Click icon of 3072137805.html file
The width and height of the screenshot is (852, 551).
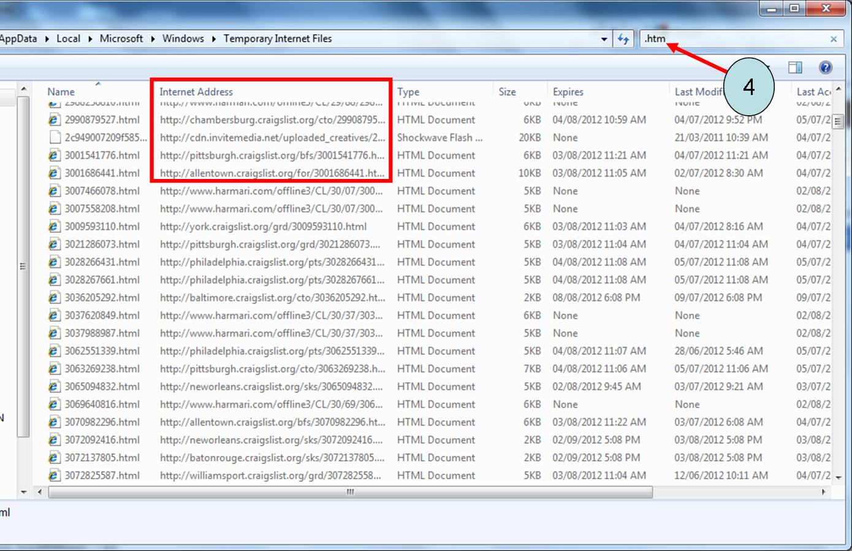[54, 458]
